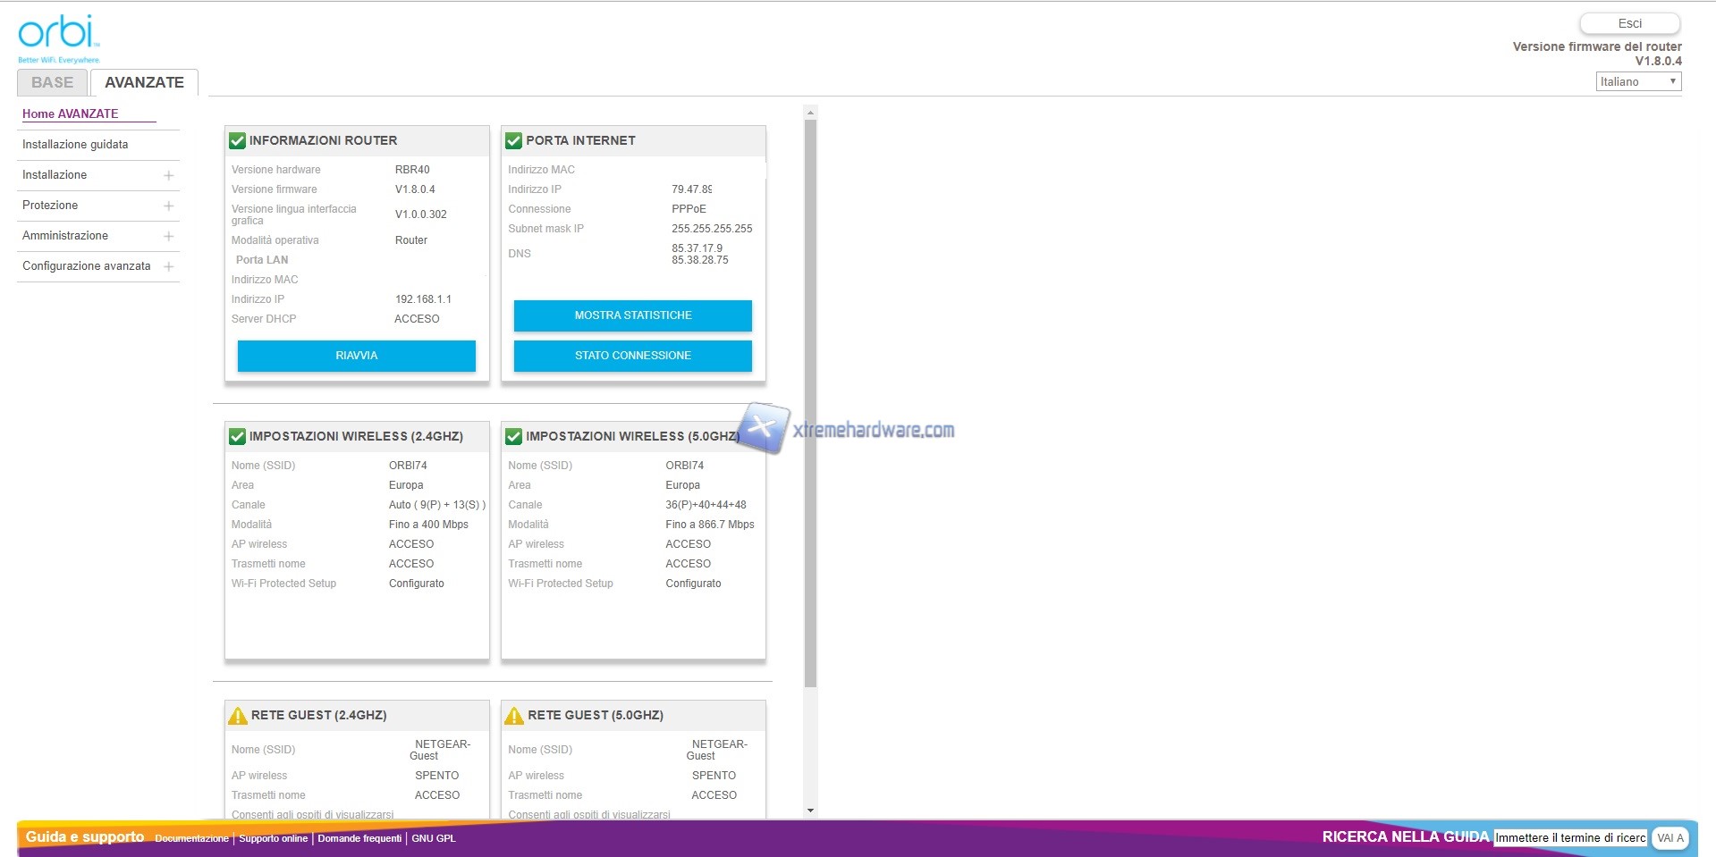The width and height of the screenshot is (1716, 857).
Task: Switch to the BASE tab
Action: tap(52, 82)
